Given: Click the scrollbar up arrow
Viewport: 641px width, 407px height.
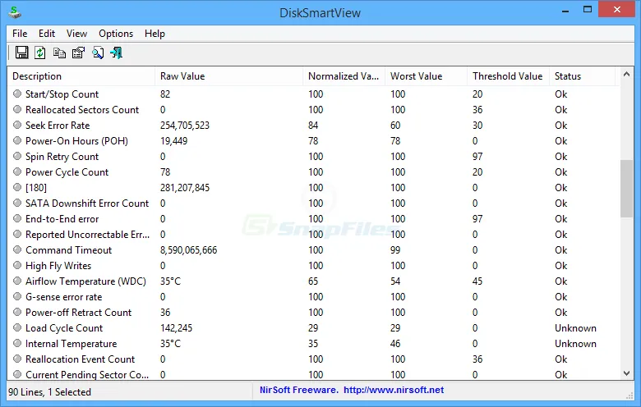Looking at the screenshot, I should click(626, 75).
